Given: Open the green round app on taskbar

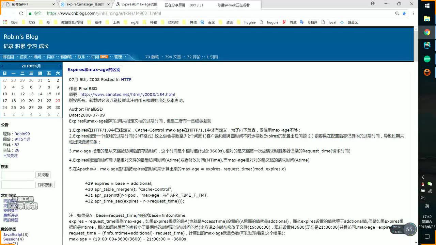Looking at the screenshot, I should (x=427, y=59).
